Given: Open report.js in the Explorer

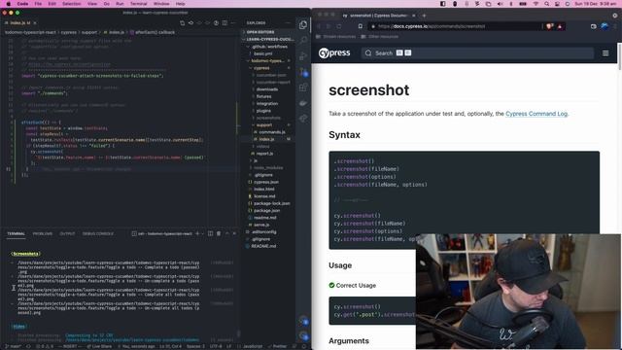Looking at the screenshot, I should 264,154.
